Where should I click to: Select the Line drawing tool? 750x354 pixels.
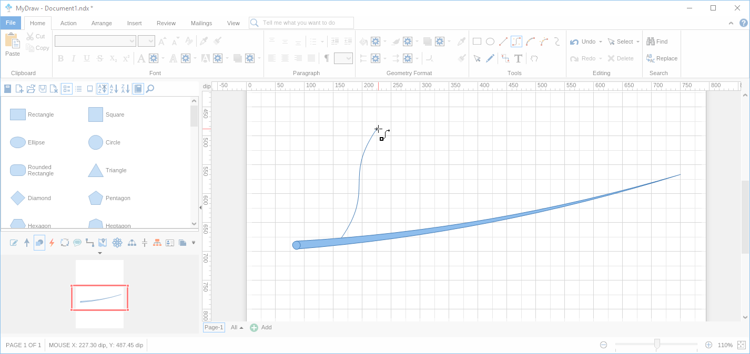tap(503, 41)
